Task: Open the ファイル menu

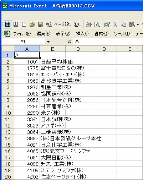Action: tap(22, 34)
